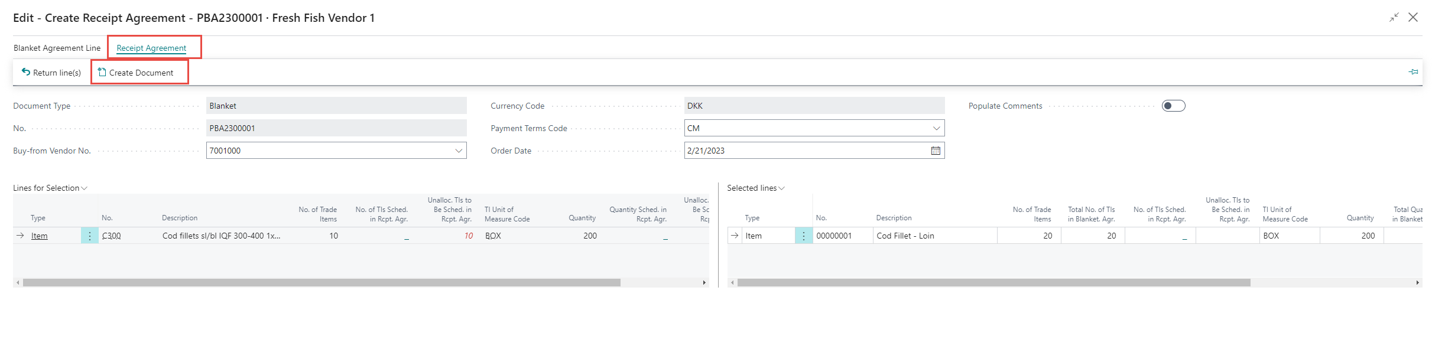Switch to the Blanket Agreement Line tab
The image size is (1432, 362).
[x=57, y=48]
